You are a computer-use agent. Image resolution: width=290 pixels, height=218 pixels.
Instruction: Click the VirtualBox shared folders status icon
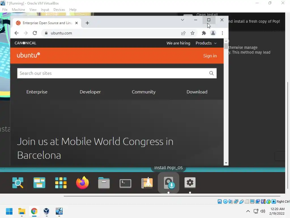coord(247,202)
